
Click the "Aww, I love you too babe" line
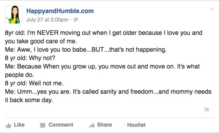point(86,50)
